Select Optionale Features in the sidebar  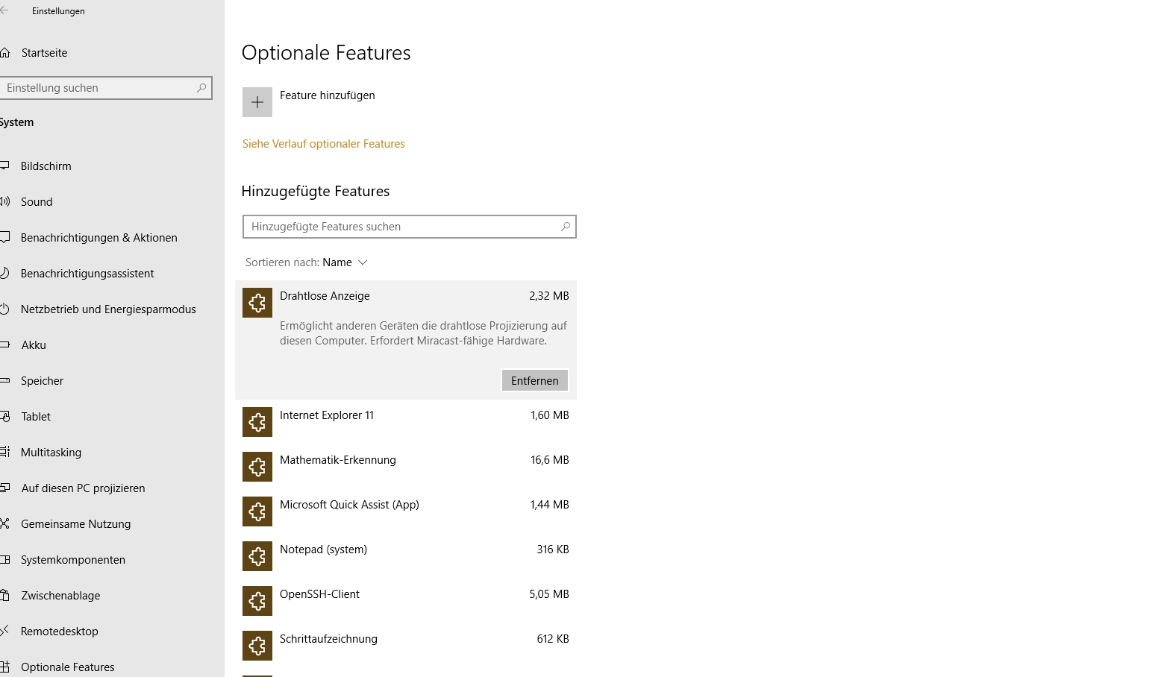tap(68, 667)
